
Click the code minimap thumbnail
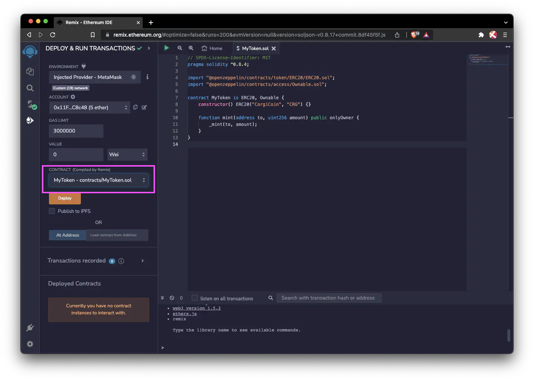tap(488, 60)
